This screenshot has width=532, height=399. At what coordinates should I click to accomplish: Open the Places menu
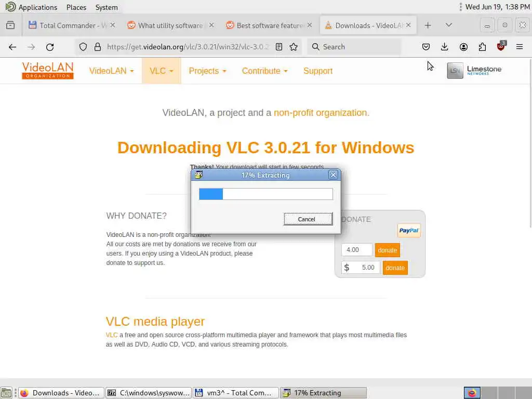(76, 7)
